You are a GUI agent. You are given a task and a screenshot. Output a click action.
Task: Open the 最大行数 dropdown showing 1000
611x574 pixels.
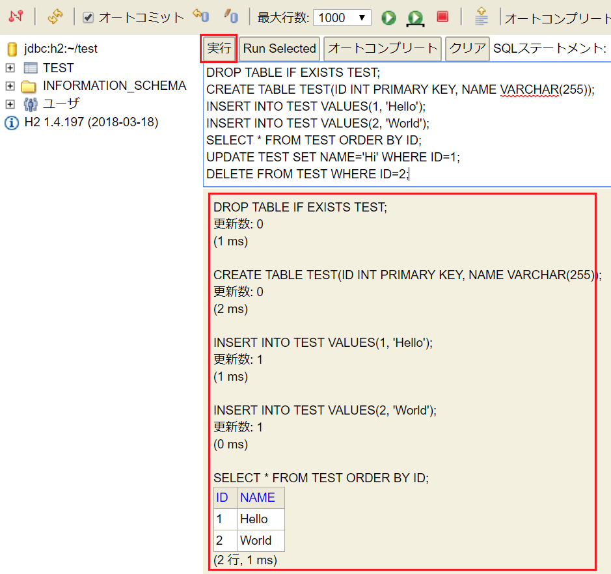coord(342,18)
